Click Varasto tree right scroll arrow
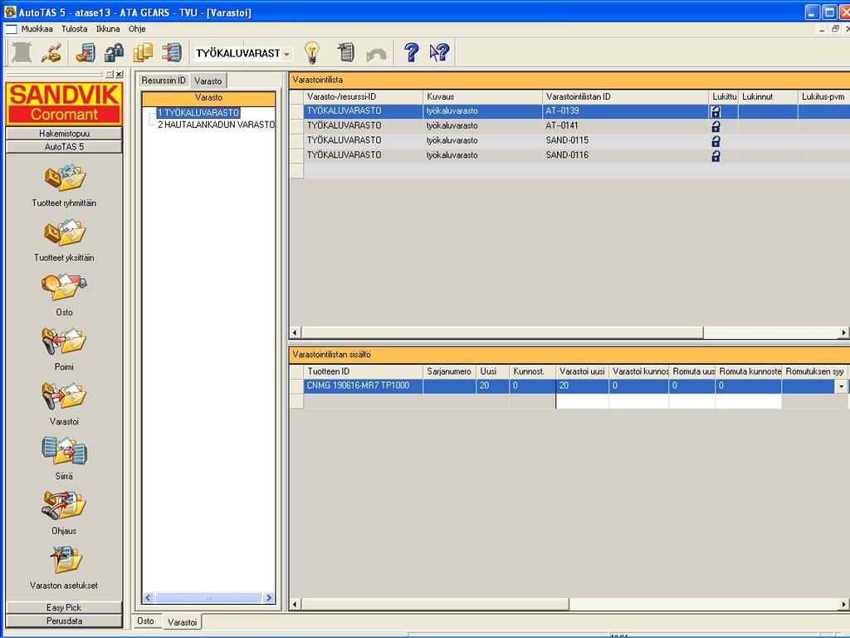Viewport: 850px width, 638px height. (268, 598)
